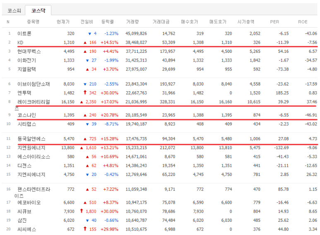This screenshot has height=235, width=320.
Task: Click 이화전기 volume 31,425,313
Action: [136, 60]
